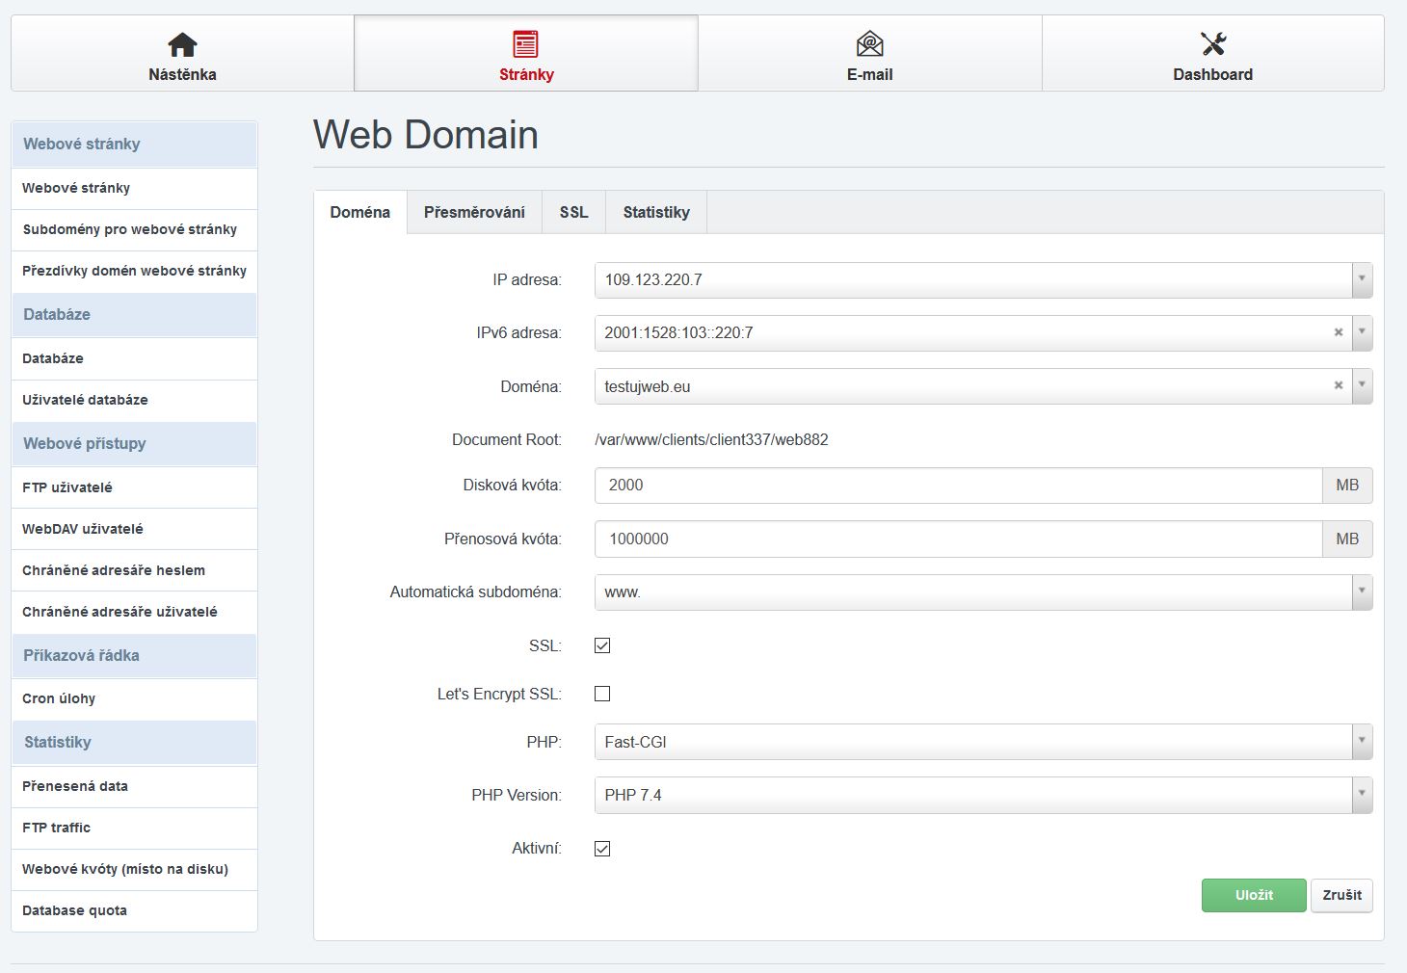1407x973 pixels.
Task: Open FTP uživatelé in the sidebar
Action: (67, 487)
